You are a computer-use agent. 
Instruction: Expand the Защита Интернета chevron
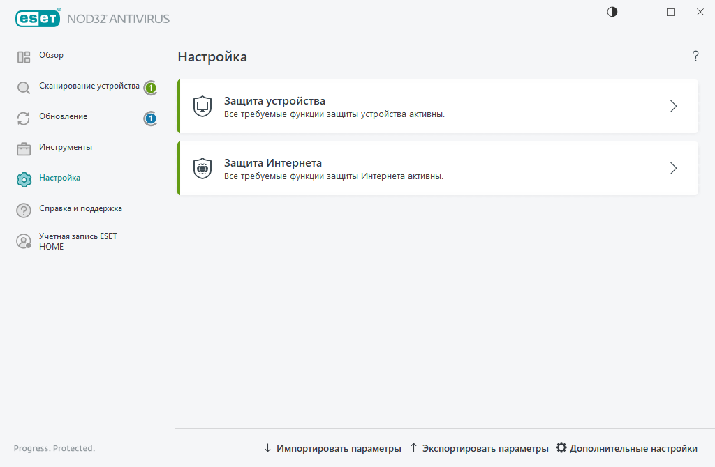coord(674,169)
